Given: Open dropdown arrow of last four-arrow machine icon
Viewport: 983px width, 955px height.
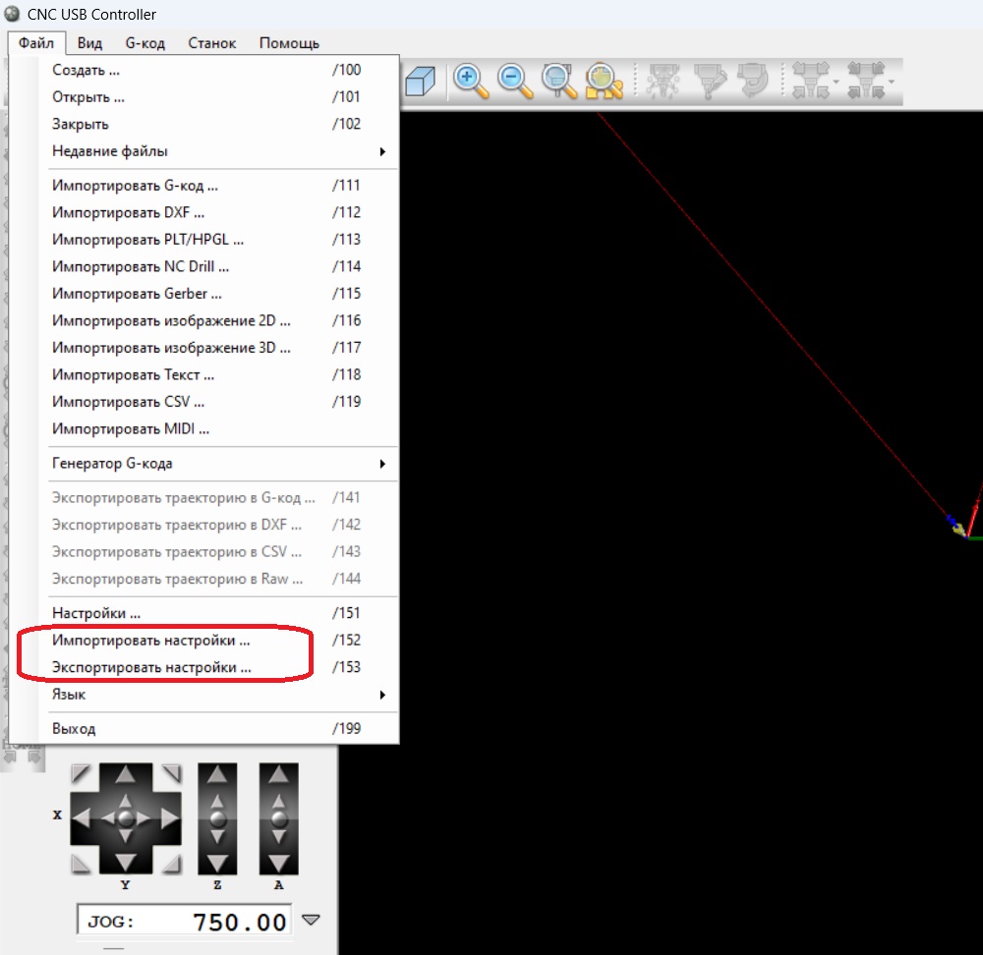Looking at the screenshot, I should pos(891,83).
